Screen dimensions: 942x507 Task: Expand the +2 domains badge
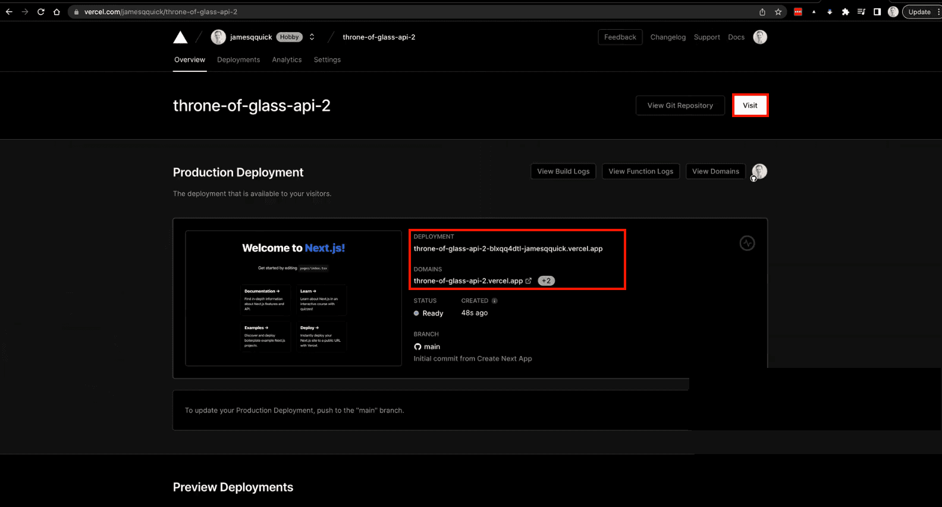(x=546, y=281)
